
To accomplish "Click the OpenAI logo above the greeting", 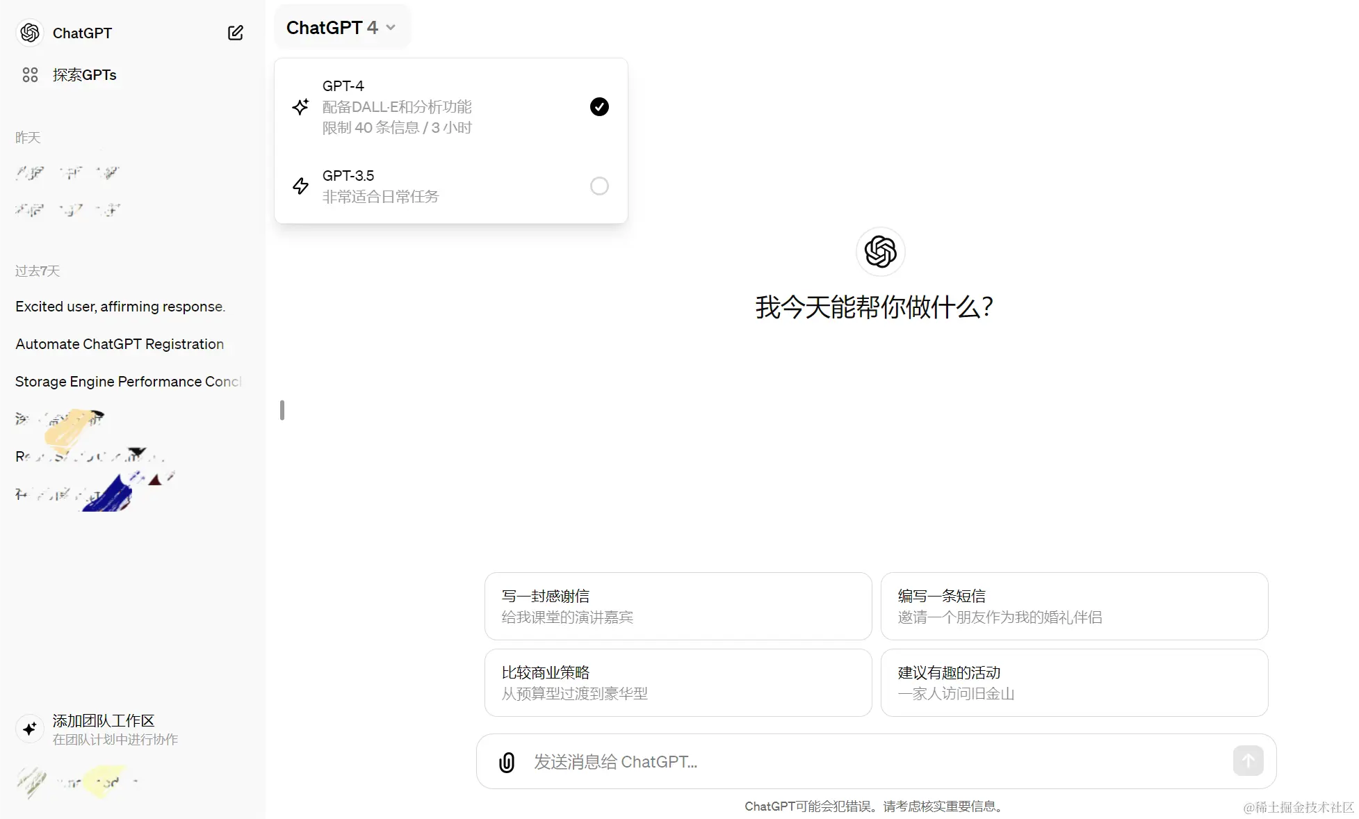I will (x=880, y=252).
